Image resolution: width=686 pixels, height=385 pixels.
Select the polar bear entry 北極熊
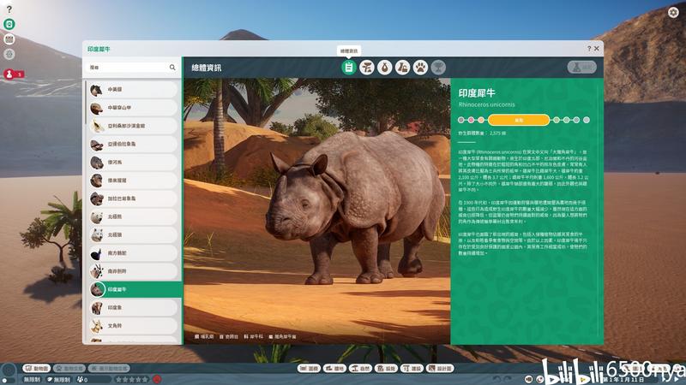click(133, 217)
